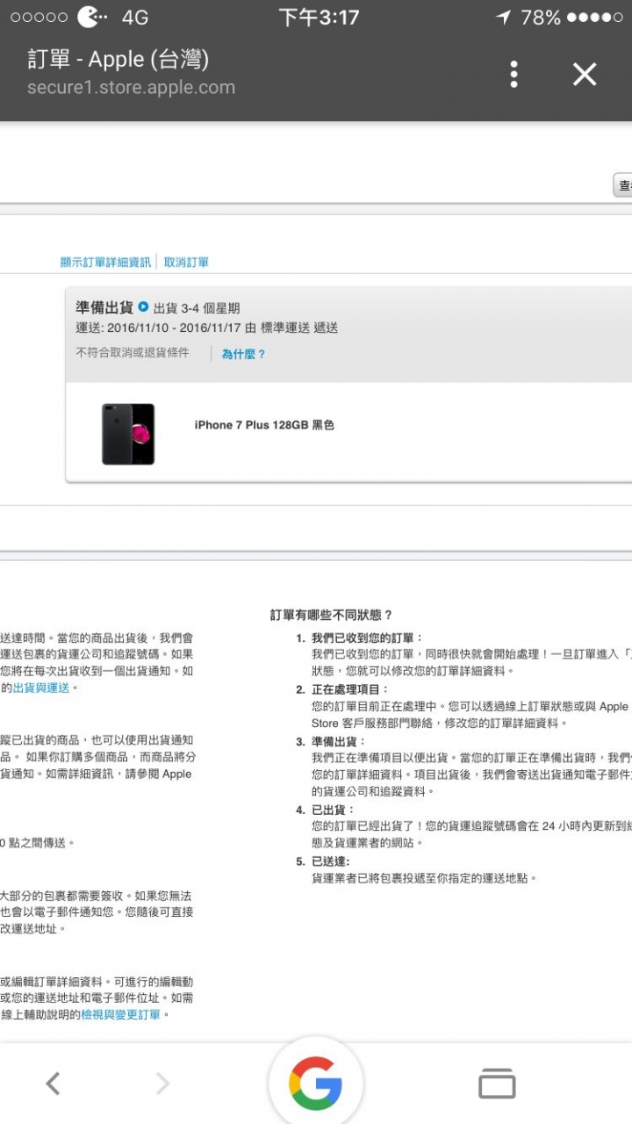The width and height of the screenshot is (632, 1124).
Task: Go back with the left arrow
Action: pos(53,1084)
